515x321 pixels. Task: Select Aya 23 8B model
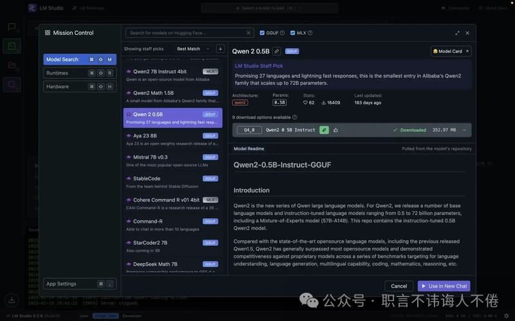click(x=173, y=139)
